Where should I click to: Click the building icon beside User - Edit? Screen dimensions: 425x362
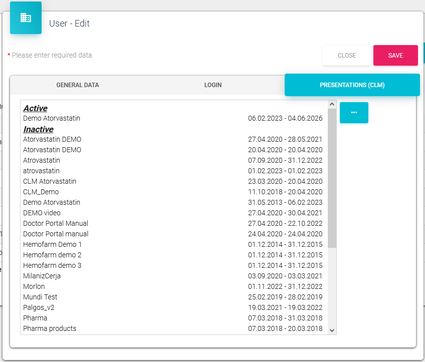tap(26, 18)
